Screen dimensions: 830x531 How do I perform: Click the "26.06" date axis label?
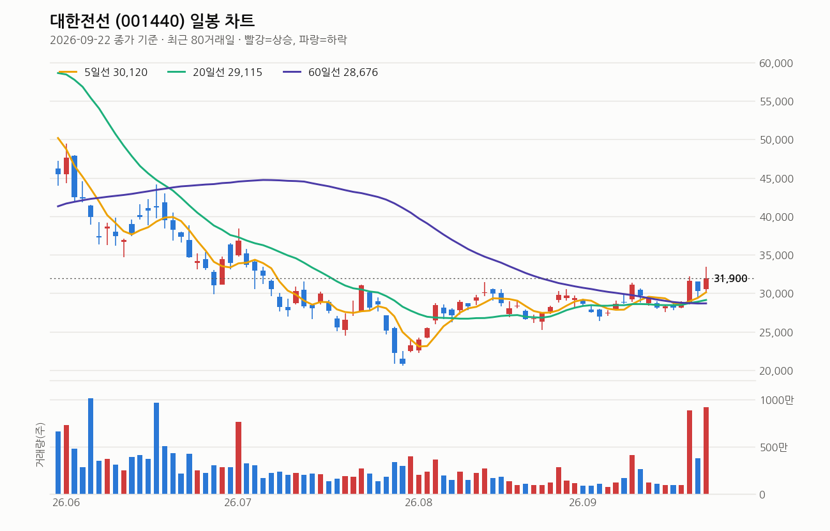(66, 504)
